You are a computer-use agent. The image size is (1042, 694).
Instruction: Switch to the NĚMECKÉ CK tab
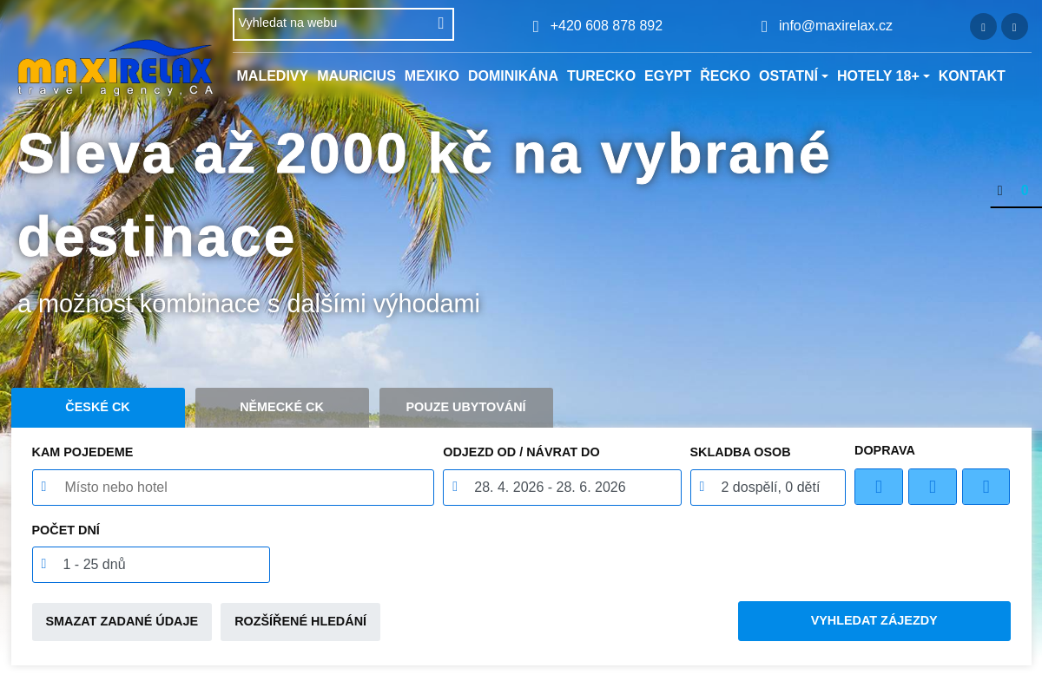tap(281, 407)
